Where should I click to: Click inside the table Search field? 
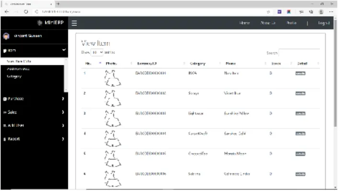tap(299, 53)
